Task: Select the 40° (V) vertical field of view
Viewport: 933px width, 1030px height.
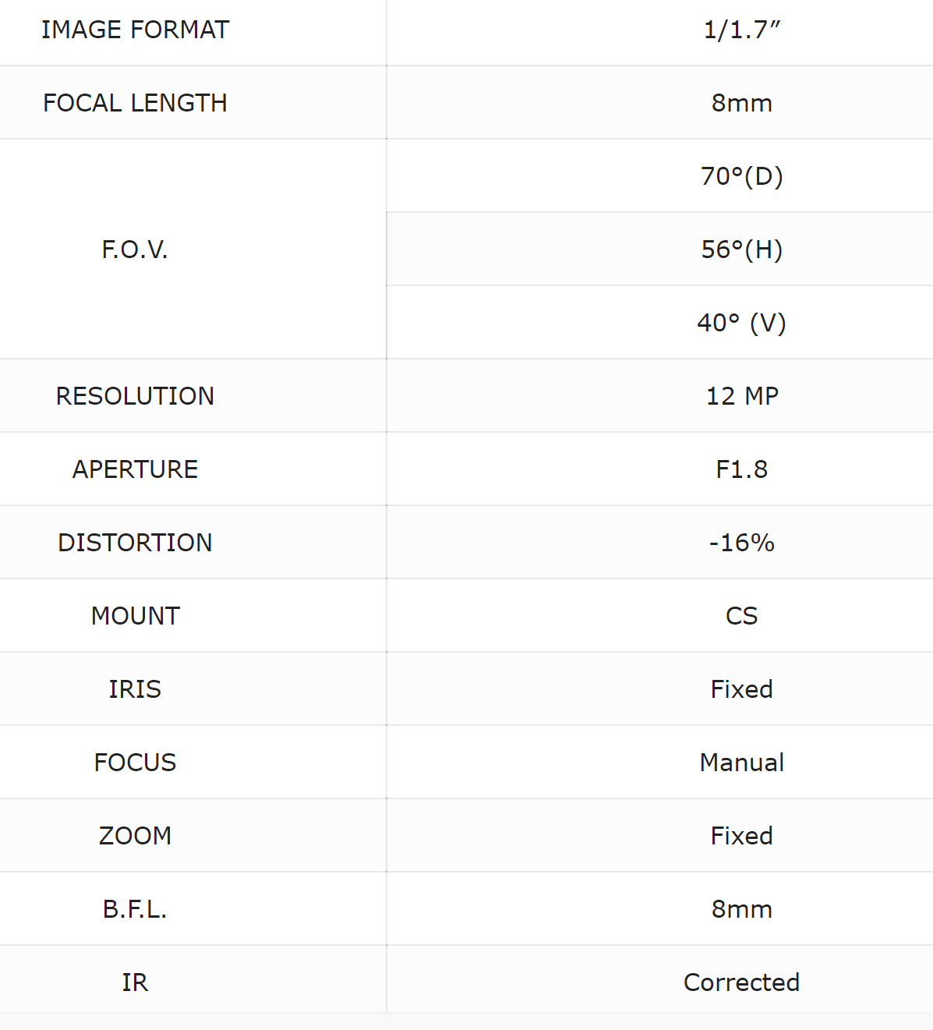Action: 741,323
